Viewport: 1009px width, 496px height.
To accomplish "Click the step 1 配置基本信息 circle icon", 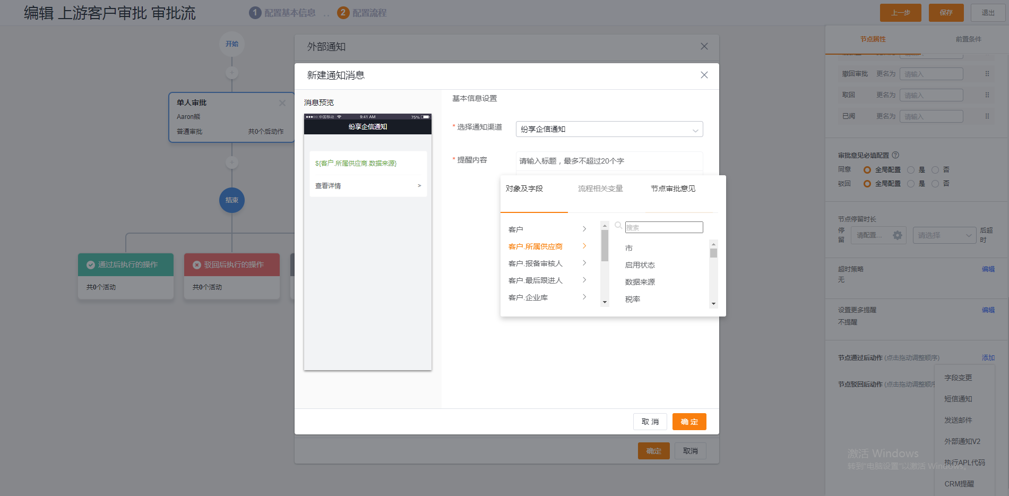I will tap(255, 12).
